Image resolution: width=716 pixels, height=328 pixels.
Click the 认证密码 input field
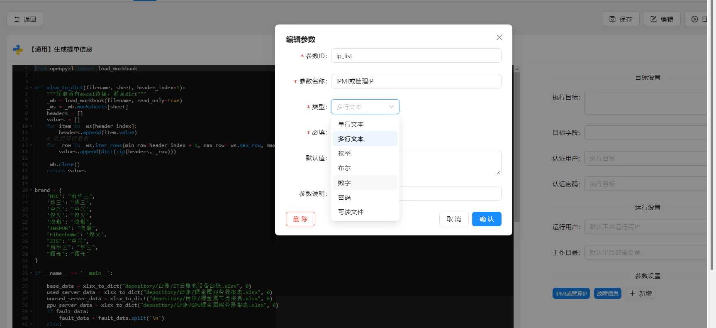point(645,184)
